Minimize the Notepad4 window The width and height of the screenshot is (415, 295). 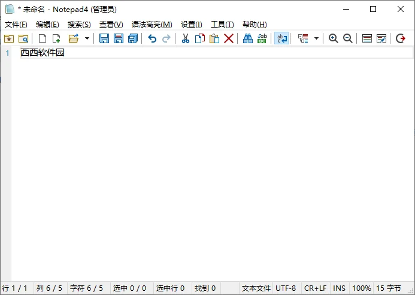[346, 9]
